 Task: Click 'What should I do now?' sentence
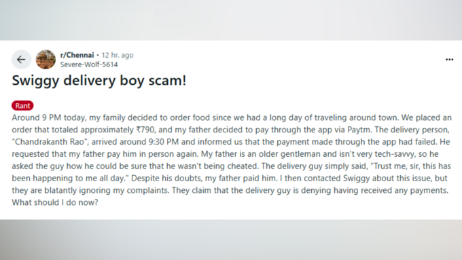click(x=55, y=202)
